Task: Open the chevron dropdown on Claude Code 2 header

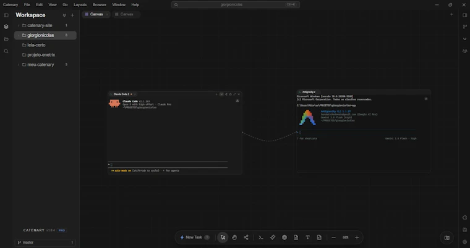Action: coord(221,94)
